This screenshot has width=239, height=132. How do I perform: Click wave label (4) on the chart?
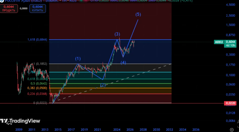coord(123,63)
